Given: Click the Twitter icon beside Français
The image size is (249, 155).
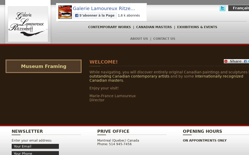Looking at the screenshot, I should pos(223,8).
